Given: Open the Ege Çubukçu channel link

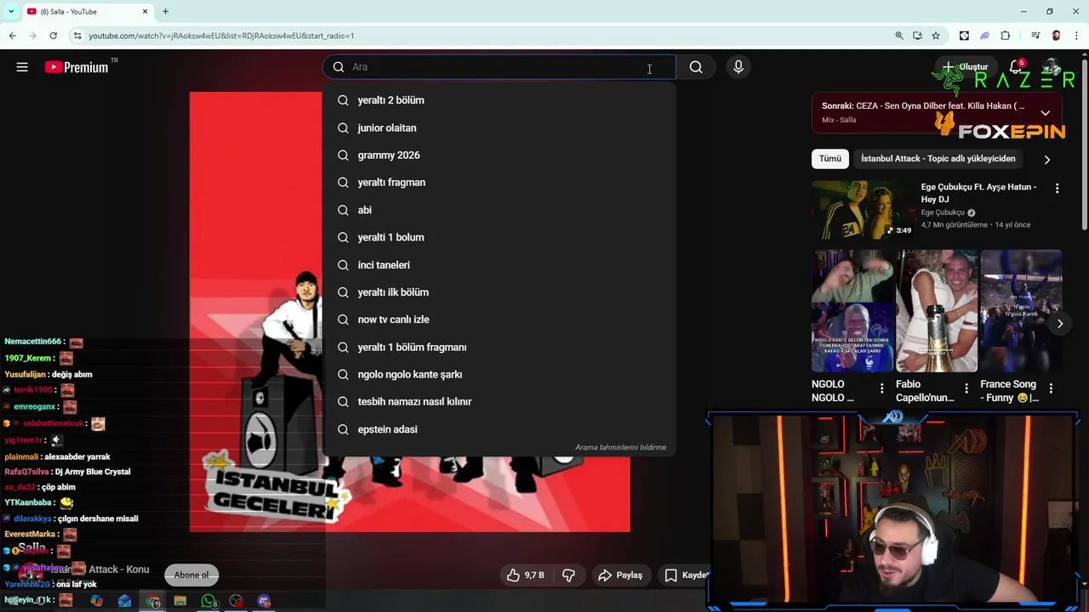Looking at the screenshot, I should [943, 212].
